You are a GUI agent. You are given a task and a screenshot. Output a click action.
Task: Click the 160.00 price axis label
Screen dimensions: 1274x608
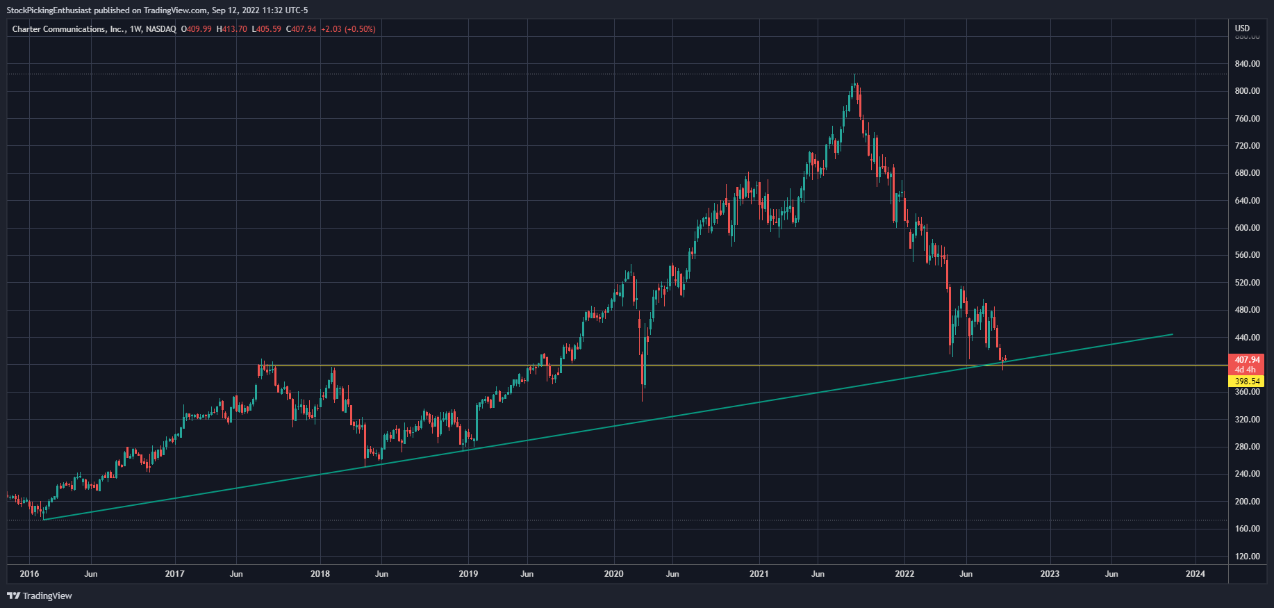[1247, 529]
